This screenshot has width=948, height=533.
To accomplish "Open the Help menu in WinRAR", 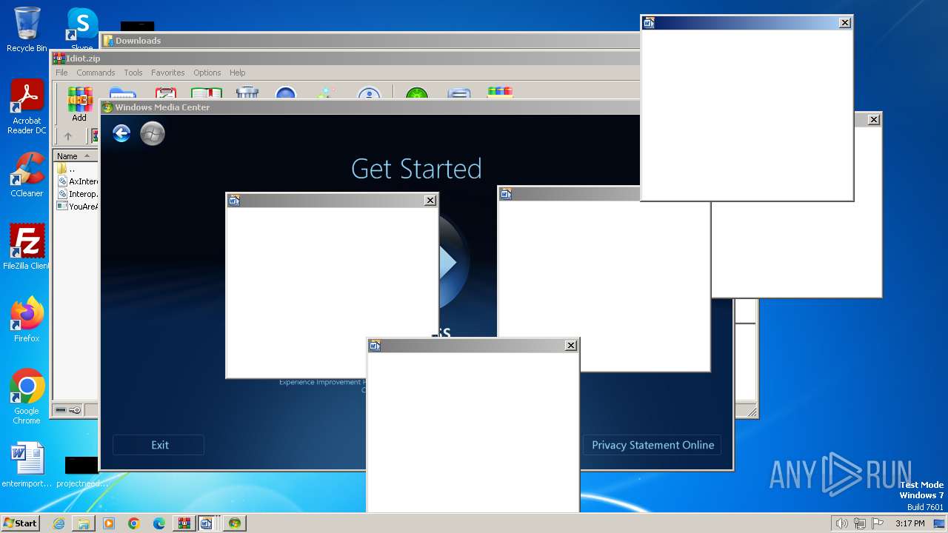I will point(238,73).
